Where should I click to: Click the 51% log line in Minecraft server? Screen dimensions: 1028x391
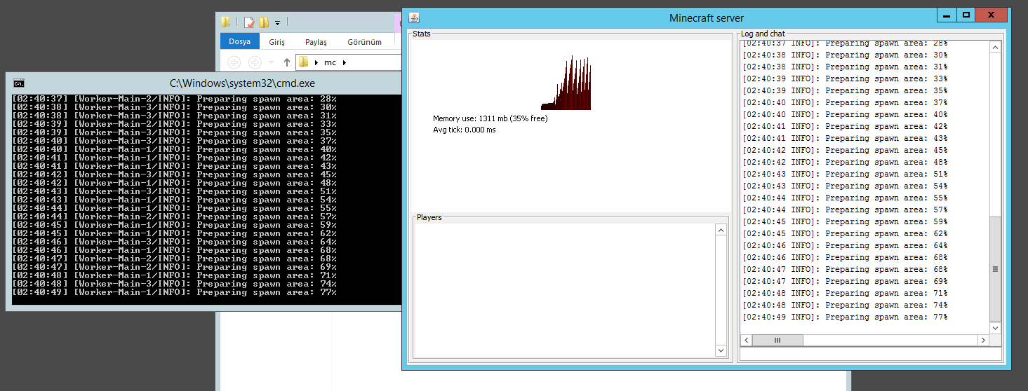[x=846, y=174]
